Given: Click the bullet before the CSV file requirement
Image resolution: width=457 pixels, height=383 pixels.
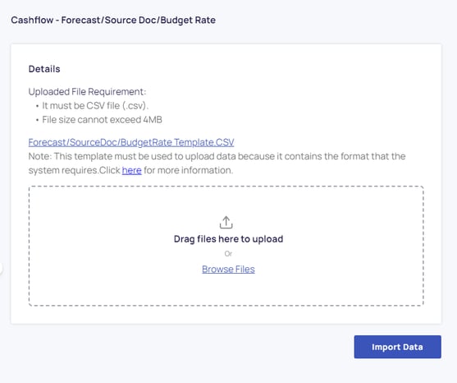Looking at the screenshot, I should click(37, 106).
